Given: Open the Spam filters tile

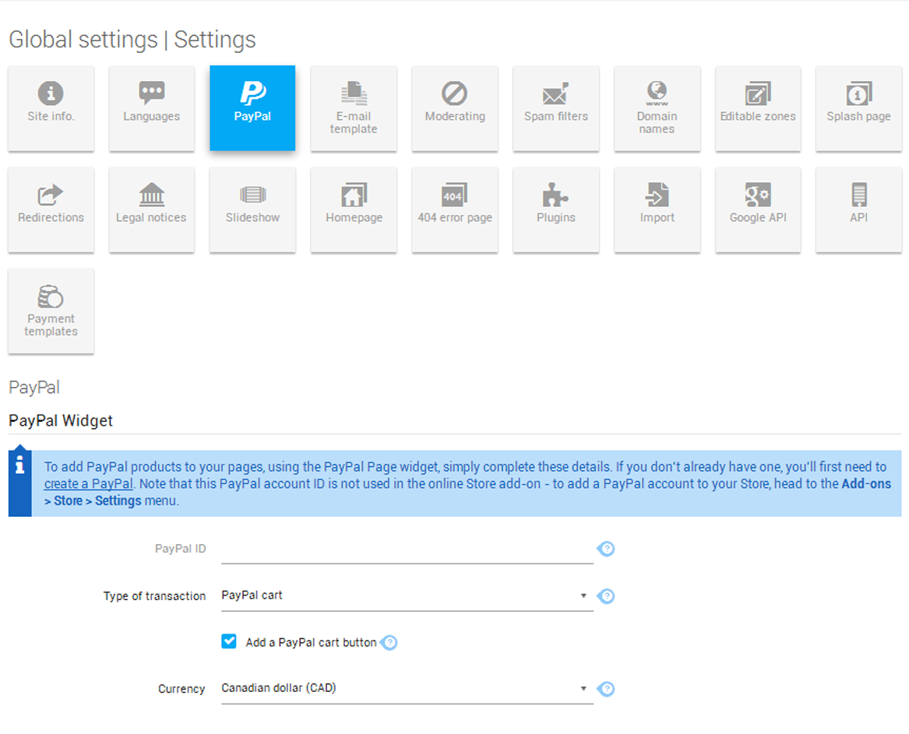Looking at the screenshot, I should tap(556, 108).
